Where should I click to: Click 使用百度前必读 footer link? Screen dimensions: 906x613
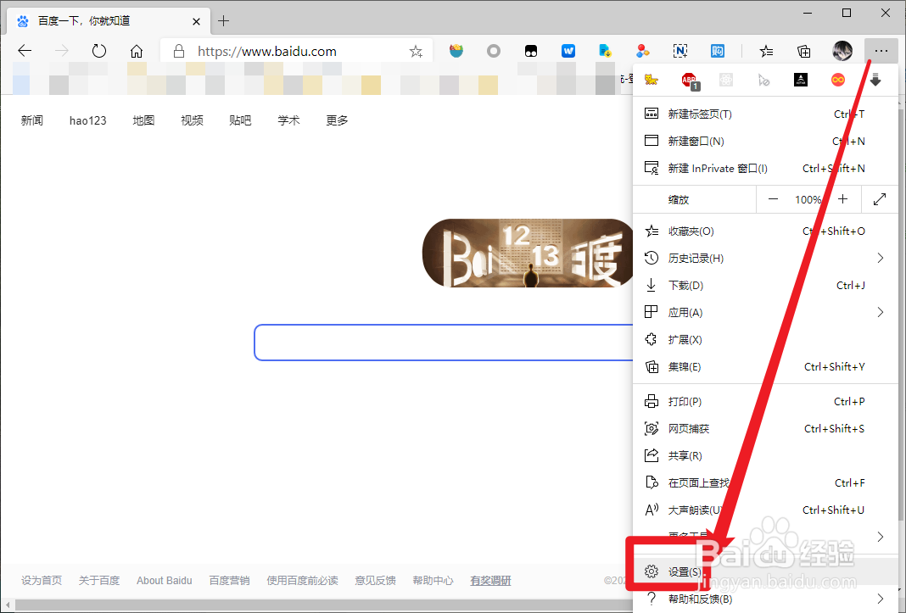(x=302, y=581)
